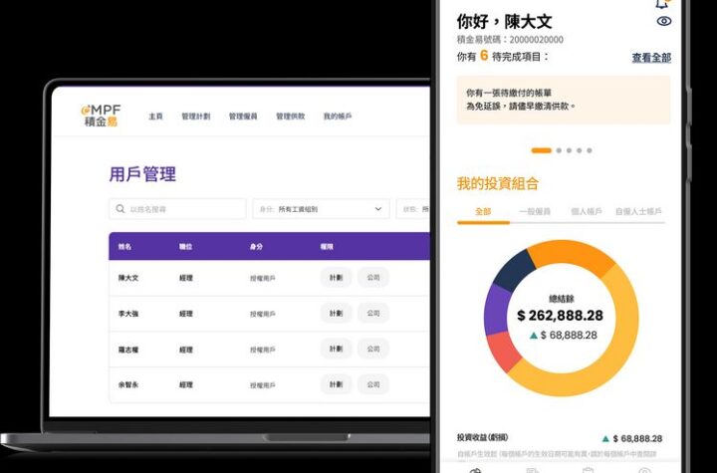Tap the second carousel pagination dot
This screenshot has height=473, width=717.
pyautogui.click(x=557, y=150)
